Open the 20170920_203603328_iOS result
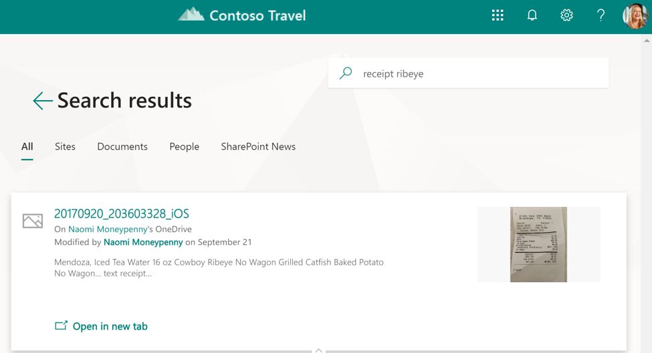This screenshot has width=652, height=353. pos(122,214)
